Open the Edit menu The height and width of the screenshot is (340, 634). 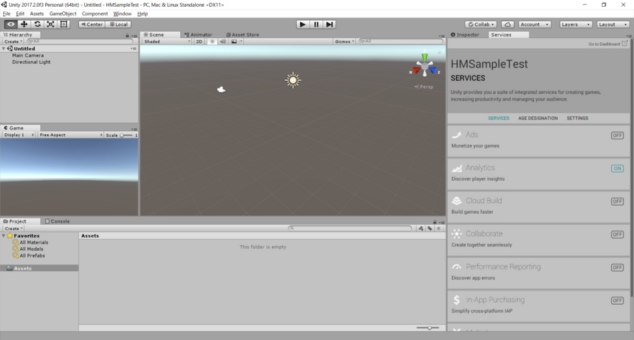[x=20, y=14]
